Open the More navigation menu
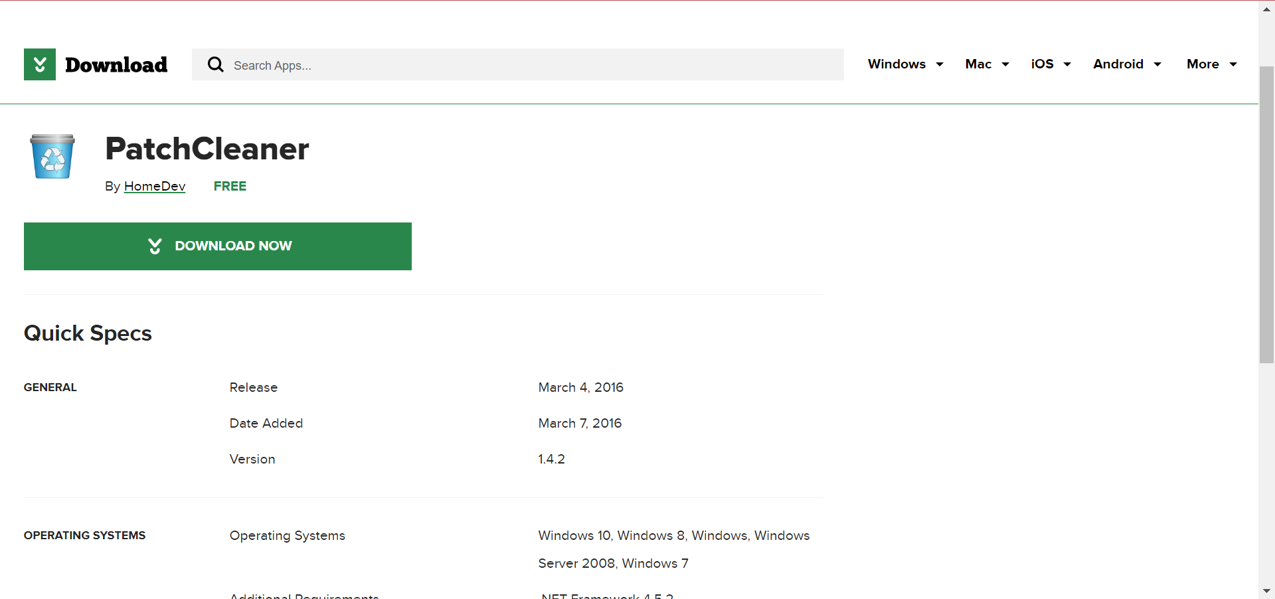1275x599 pixels. pyautogui.click(x=1203, y=64)
